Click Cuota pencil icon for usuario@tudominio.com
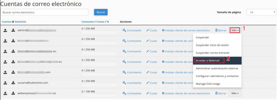The image size is (277, 100). tap(148, 83)
